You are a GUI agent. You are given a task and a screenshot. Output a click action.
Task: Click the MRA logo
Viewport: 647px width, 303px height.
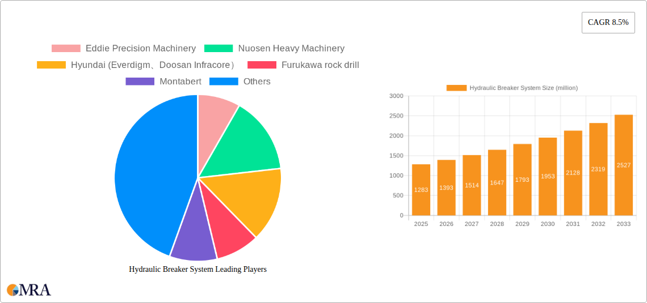coord(29,290)
